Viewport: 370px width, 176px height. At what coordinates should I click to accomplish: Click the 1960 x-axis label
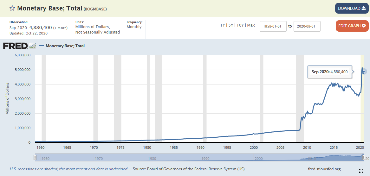[x=40, y=148]
